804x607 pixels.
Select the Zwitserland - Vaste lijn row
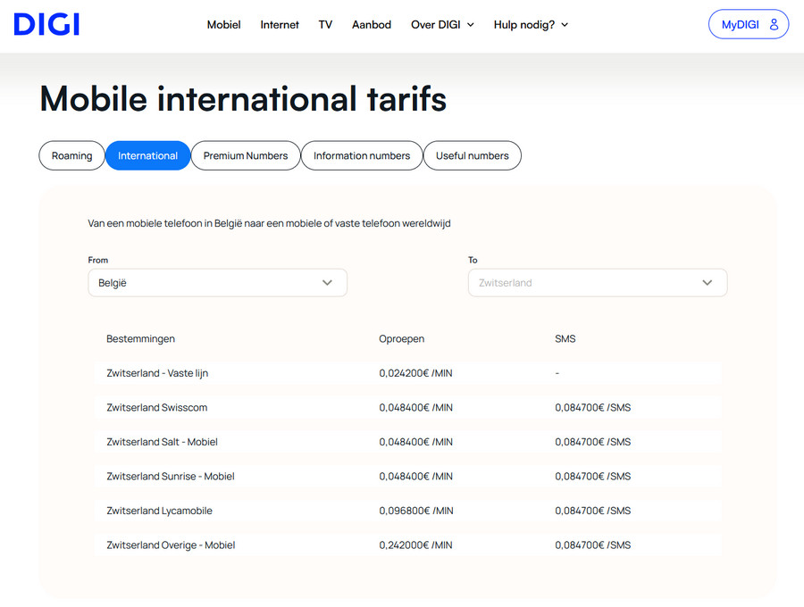tap(407, 373)
